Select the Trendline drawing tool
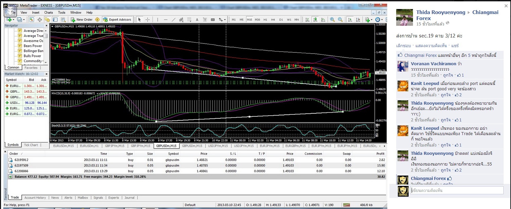The height and width of the screenshot is (209, 511). pyautogui.click(x=174, y=19)
